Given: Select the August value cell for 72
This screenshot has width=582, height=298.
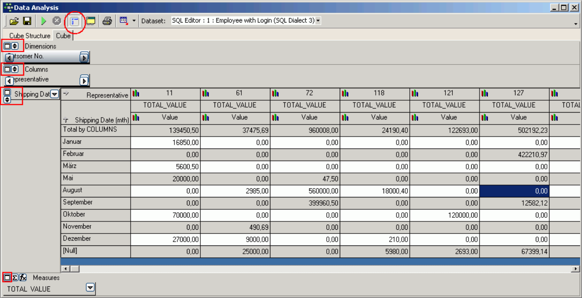Looking at the screenshot, I should coord(305,191).
